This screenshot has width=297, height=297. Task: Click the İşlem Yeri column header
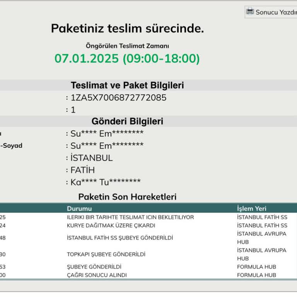251,208
